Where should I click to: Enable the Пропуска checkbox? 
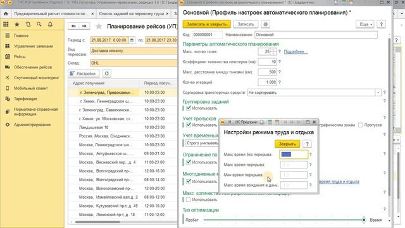tap(361, 125)
